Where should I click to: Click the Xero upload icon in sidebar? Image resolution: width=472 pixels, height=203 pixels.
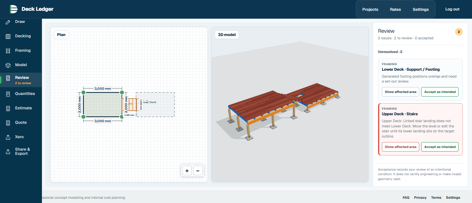pos(8,137)
